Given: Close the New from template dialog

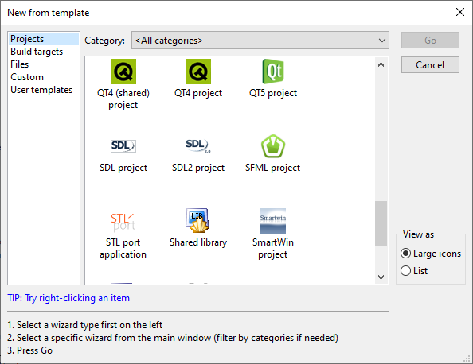Looking at the screenshot, I should [460, 13].
